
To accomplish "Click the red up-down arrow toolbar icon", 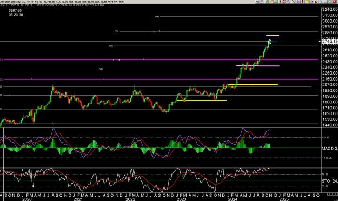I will pyautogui.click(x=302, y=1).
